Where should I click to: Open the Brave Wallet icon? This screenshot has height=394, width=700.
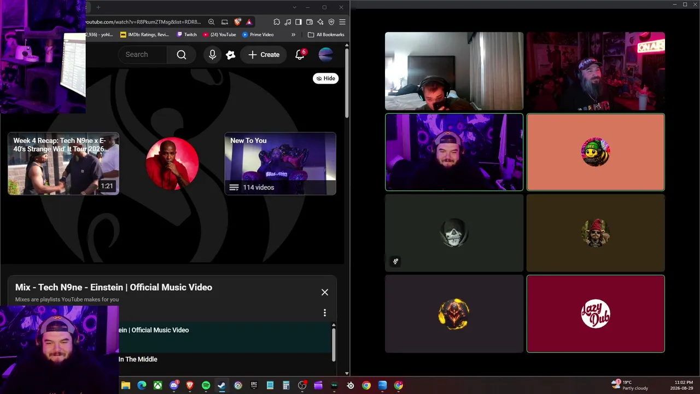(310, 22)
